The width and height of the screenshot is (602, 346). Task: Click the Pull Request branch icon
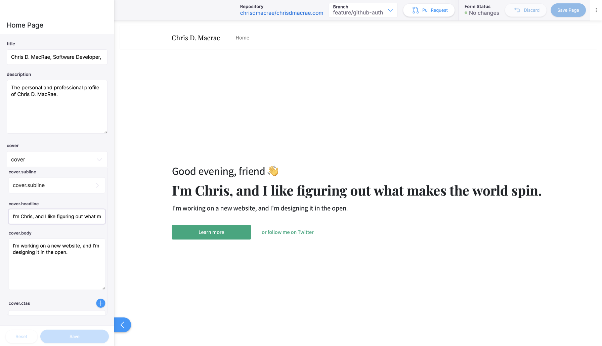[x=415, y=10]
